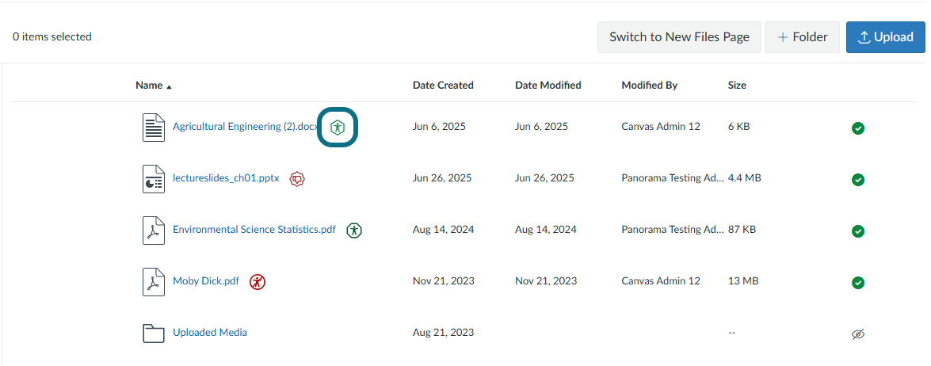The image size is (931, 366).
Task: Click 6 KB size value
Action: click(738, 126)
